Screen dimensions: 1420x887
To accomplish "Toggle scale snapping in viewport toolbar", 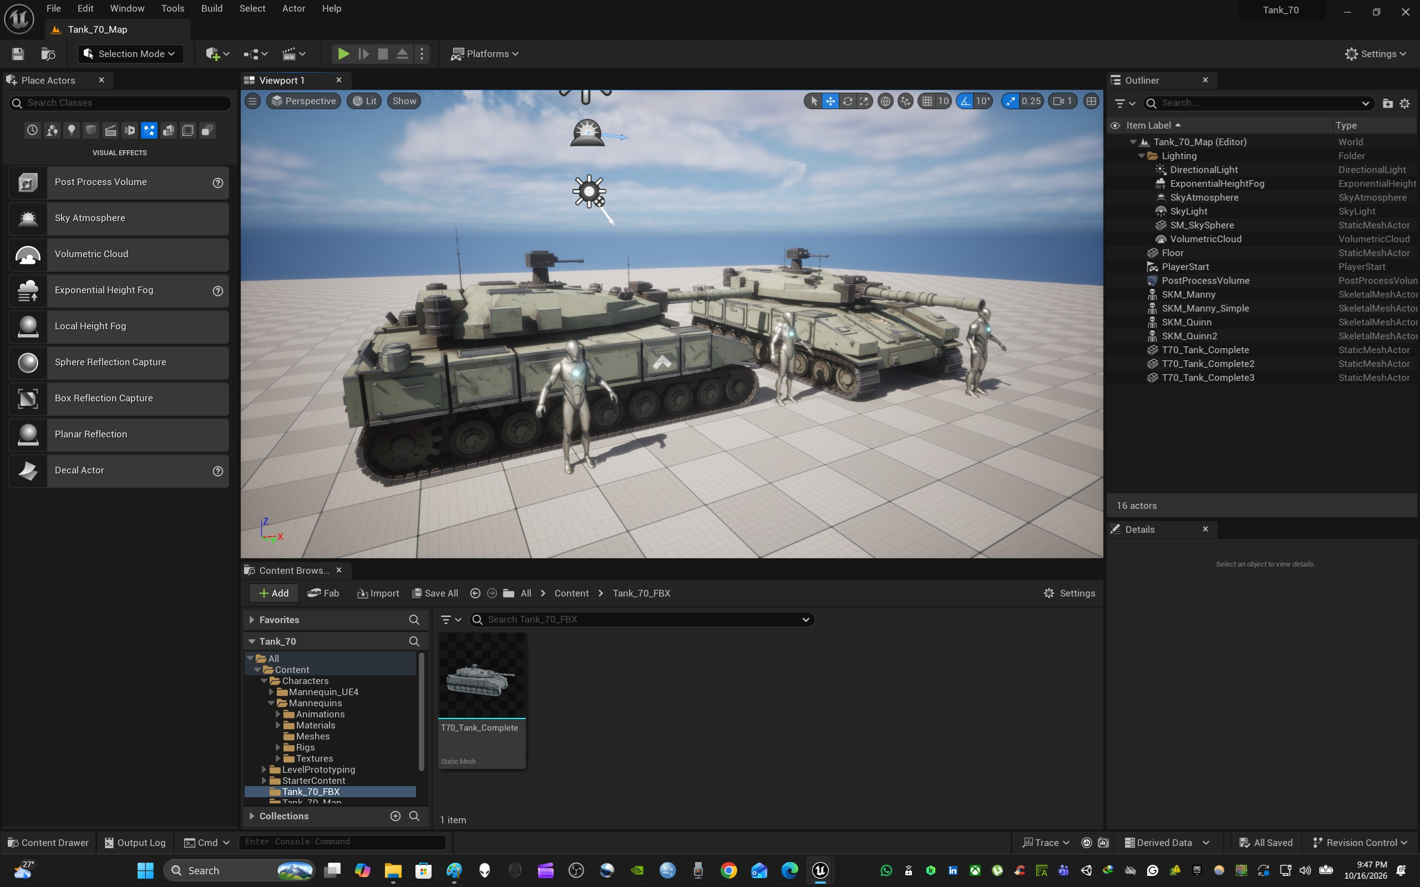I will (1011, 101).
